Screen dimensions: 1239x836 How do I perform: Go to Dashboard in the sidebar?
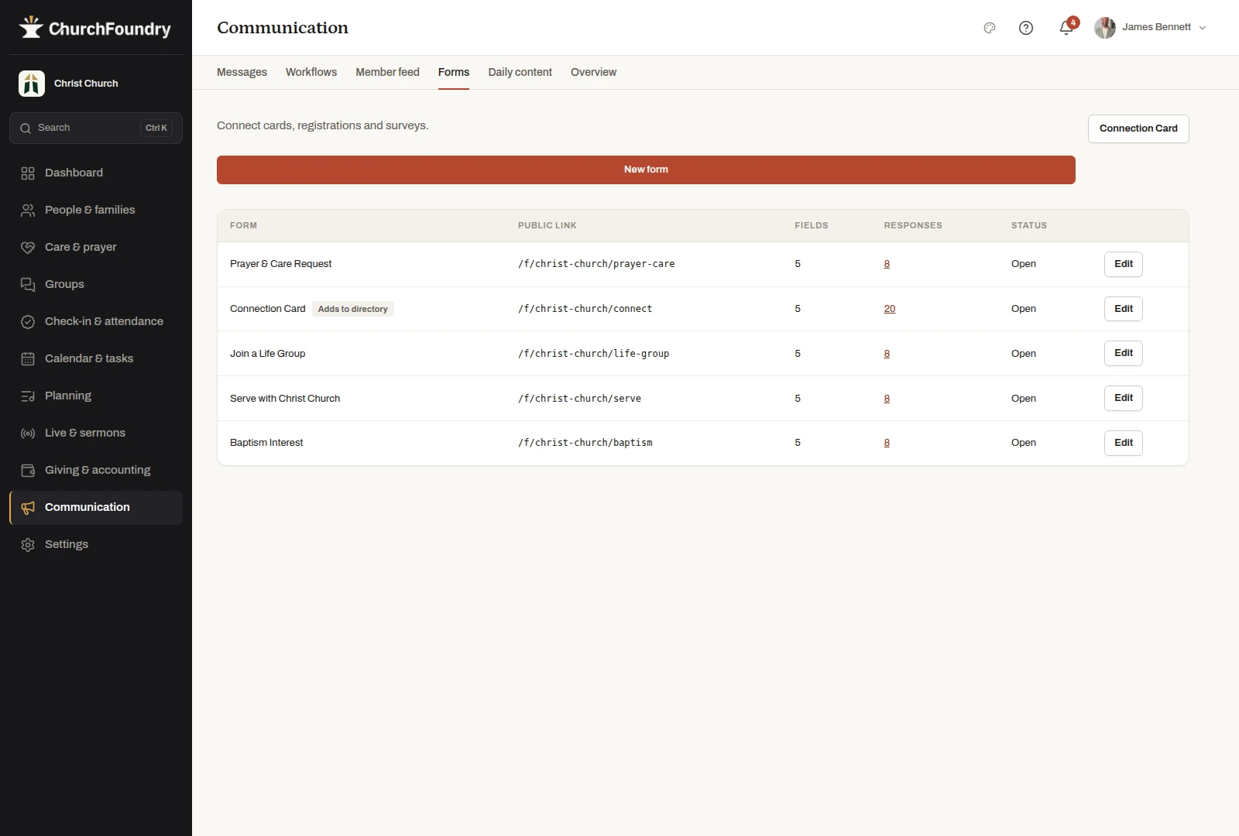(96, 173)
